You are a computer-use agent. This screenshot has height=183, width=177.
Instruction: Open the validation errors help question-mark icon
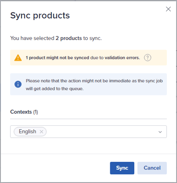(147, 58)
